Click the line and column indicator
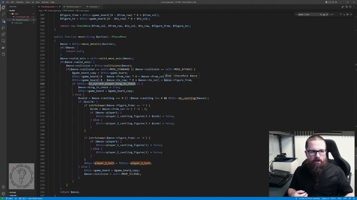The width and height of the screenshot is (357, 200). (310, 198)
